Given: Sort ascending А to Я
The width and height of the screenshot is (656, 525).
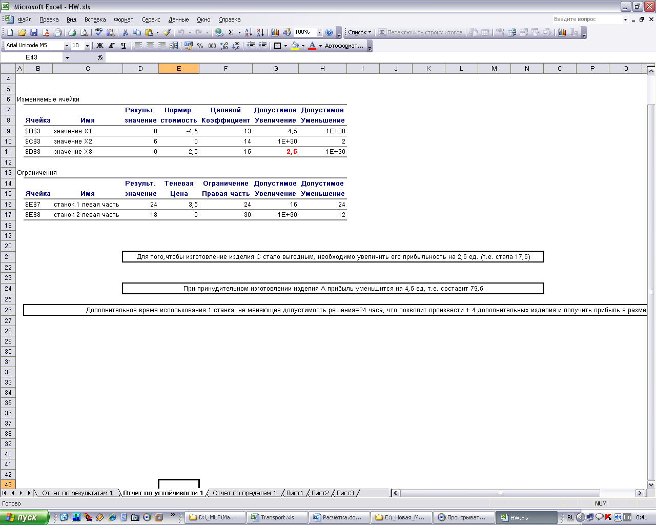Looking at the screenshot, I should click(249, 32).
